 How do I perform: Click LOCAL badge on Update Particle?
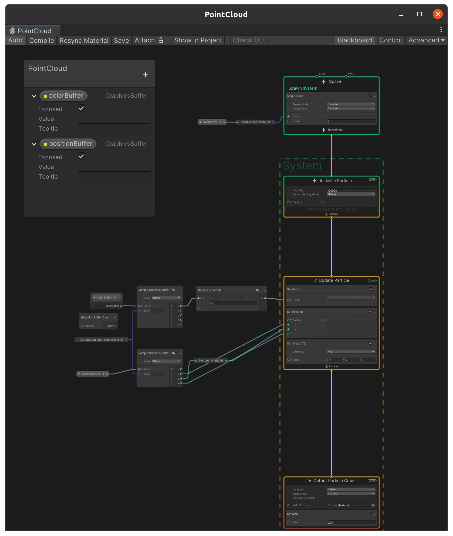372,281
